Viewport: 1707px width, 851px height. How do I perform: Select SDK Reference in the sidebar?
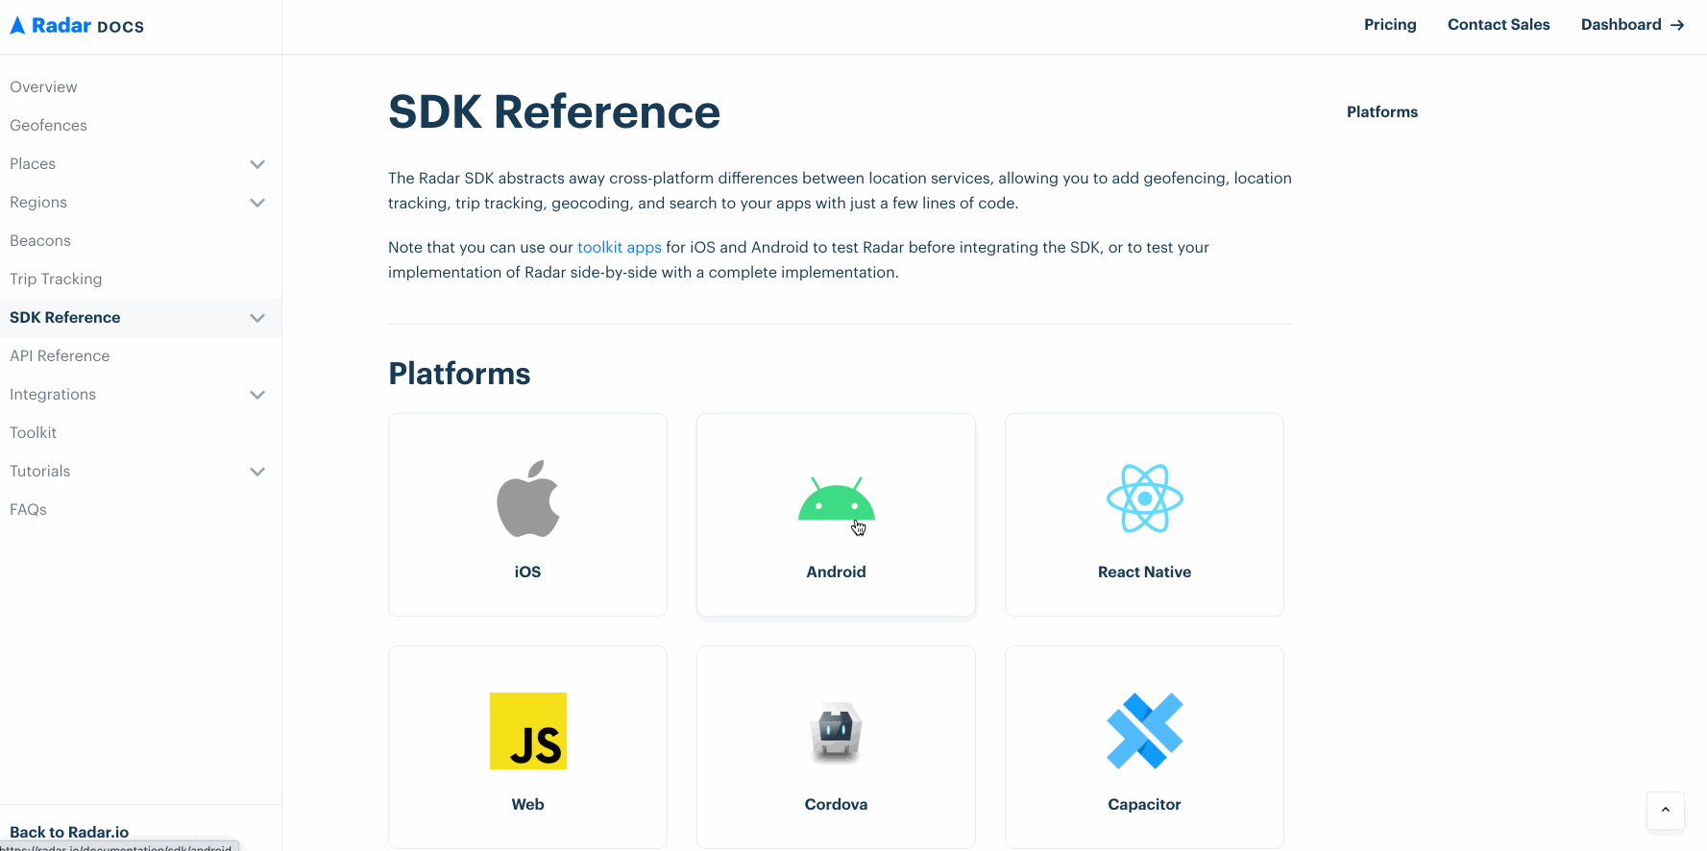65,318
